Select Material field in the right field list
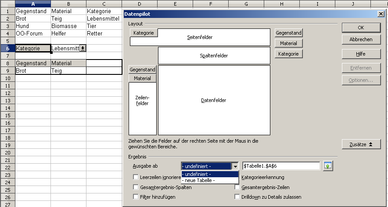The height and width of the screenshot is (207, 388). [288, 43]
